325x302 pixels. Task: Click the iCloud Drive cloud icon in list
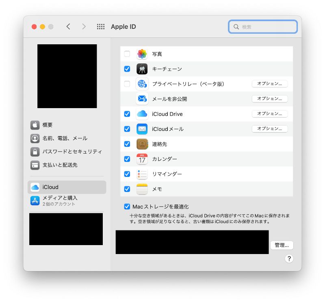(142, 114)
